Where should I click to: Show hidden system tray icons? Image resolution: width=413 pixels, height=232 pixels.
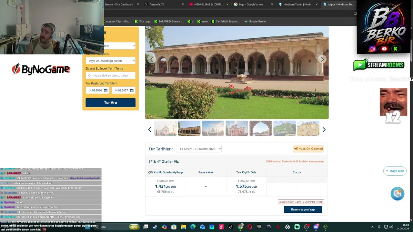tap(372, 227)
